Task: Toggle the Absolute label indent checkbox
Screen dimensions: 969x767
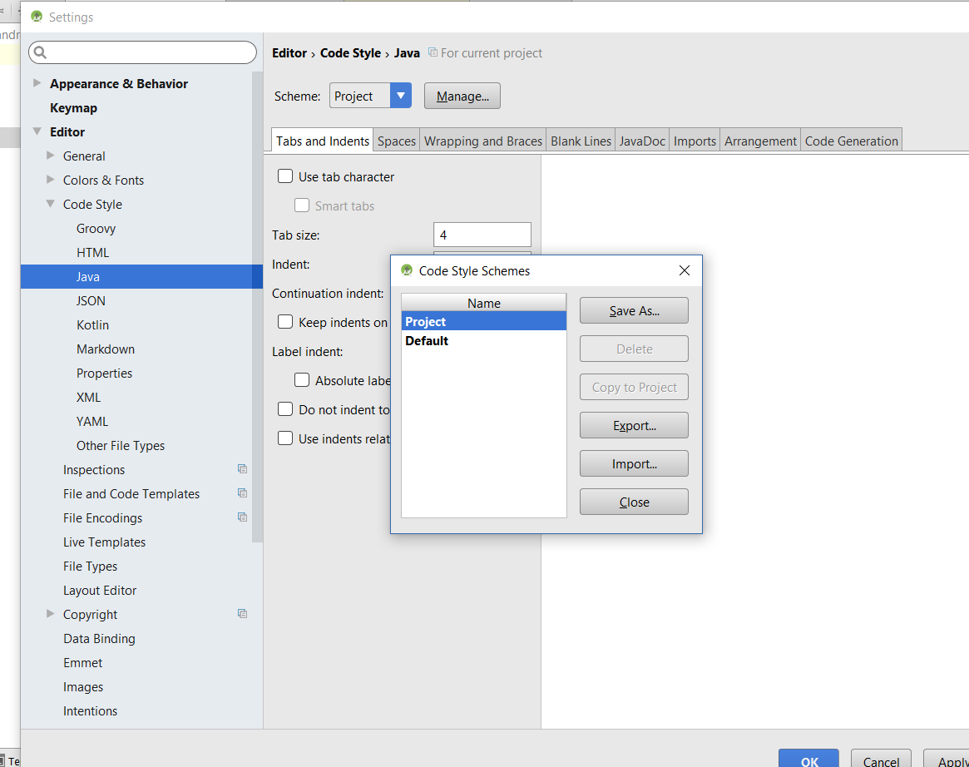Action: pyautogui.click(x=302, y=380)
